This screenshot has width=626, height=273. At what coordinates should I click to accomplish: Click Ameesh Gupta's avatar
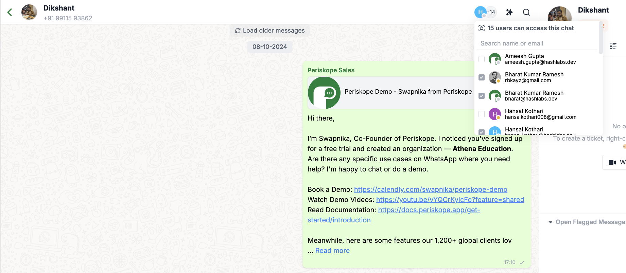(495, 59)
